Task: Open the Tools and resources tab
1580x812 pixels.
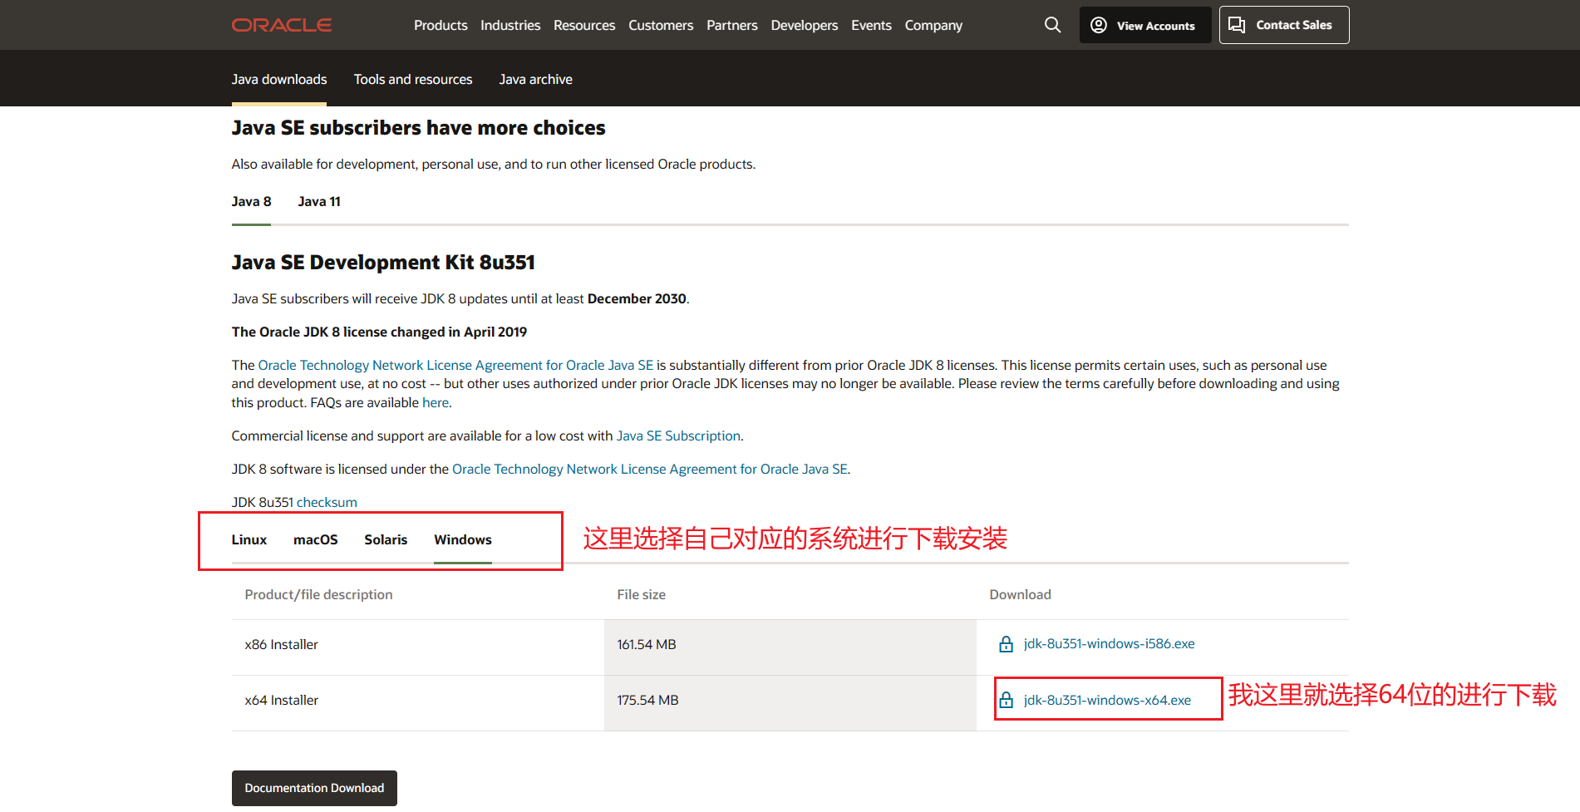Action: tap(413, 79)
